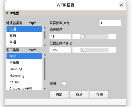Screen dimensions: 132x107
Task: Select 矩形 window type
Action: coord(24,56)
